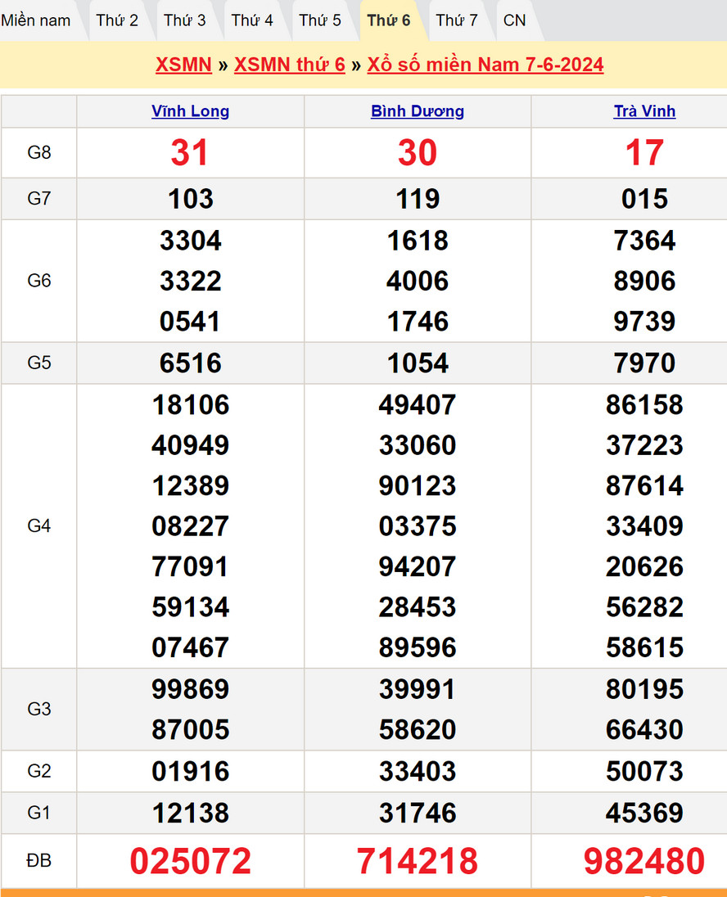727x897 pixels.
Task: Go to the Thứ 4 tab
Action: pos(252,20)
